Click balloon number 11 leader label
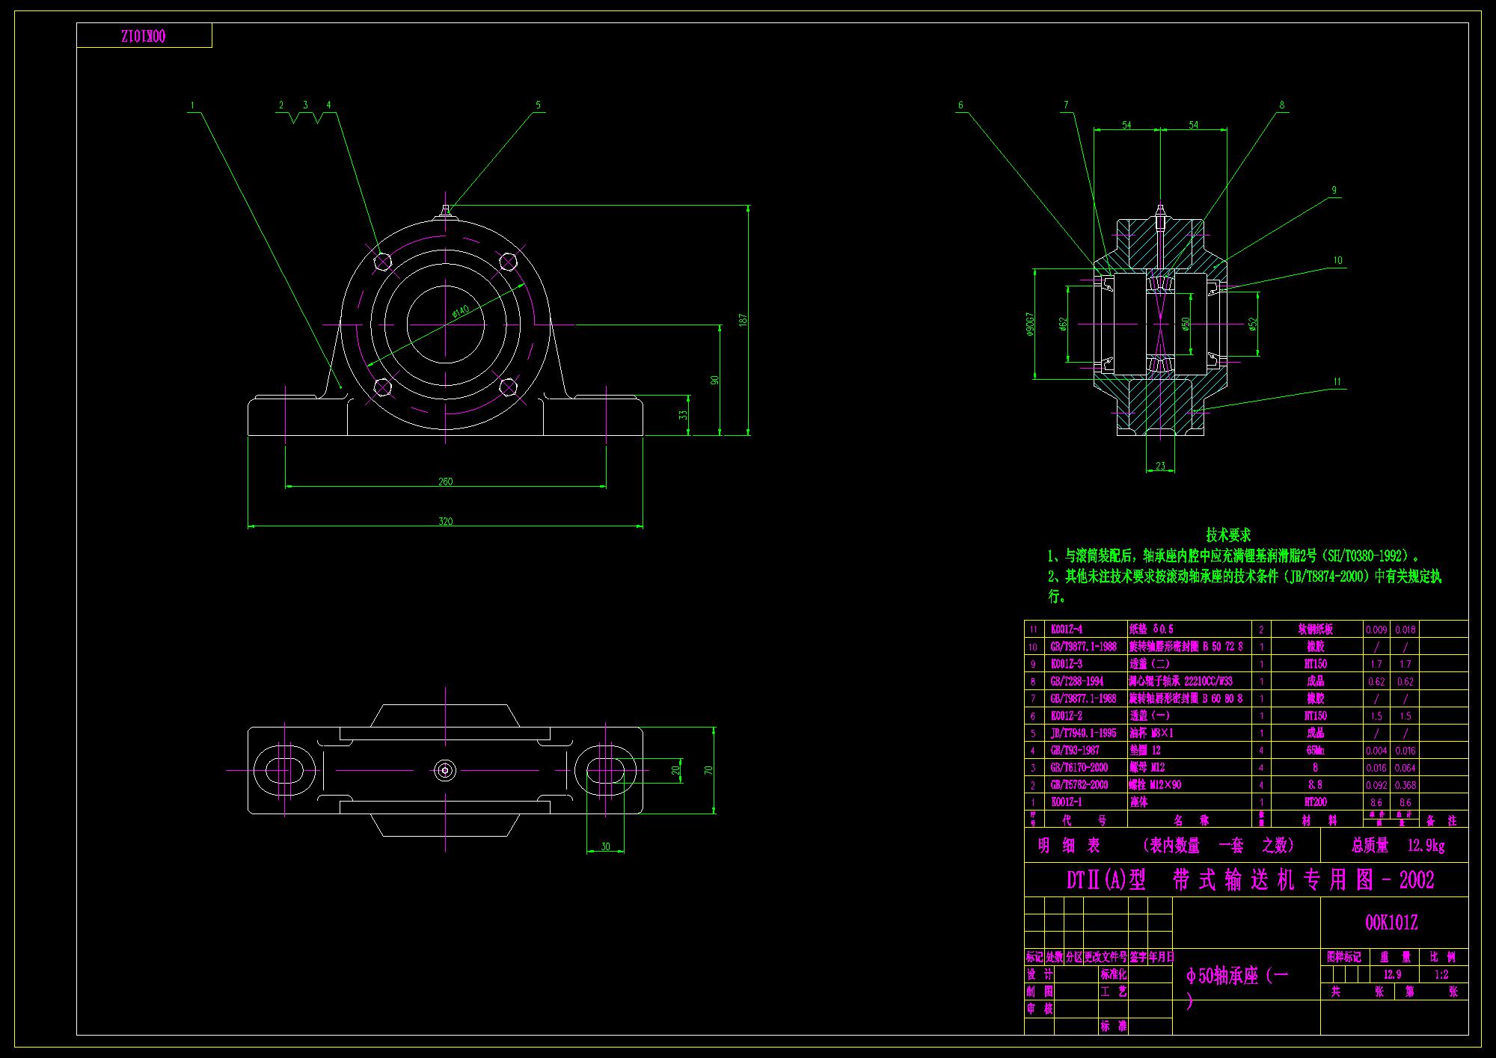Screen dimensions: 1496x1058 click(1337, 381)
